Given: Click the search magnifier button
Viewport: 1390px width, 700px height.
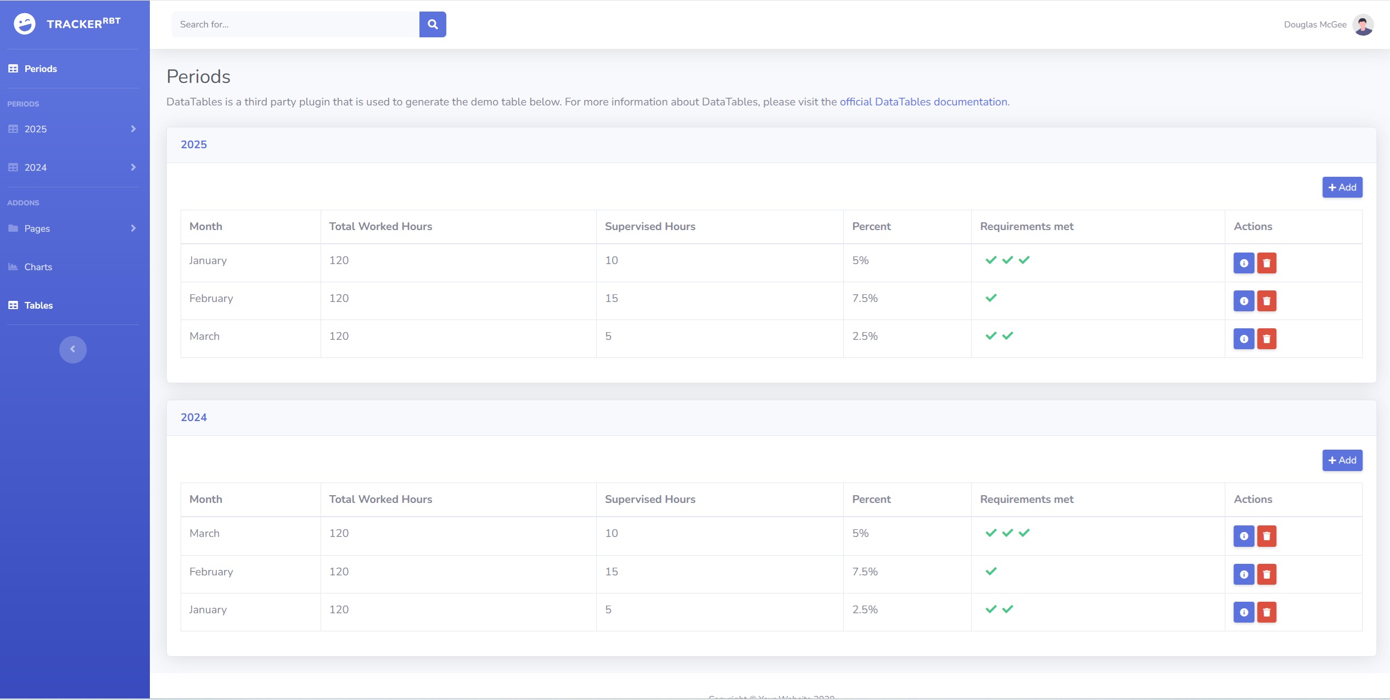Looking at the screenshot, I should pyautogui.click(x=433, y=24).
